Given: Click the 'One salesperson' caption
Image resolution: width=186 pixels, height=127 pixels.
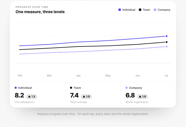Looking at the screenshot, I should [25, 102].
